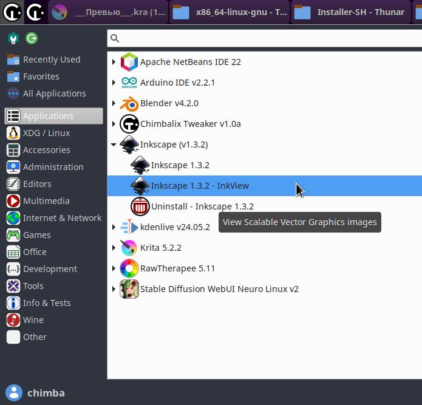
Task: Click 'Uninstall - Inkscape 1.3.2' text
Action: point(202,206)
